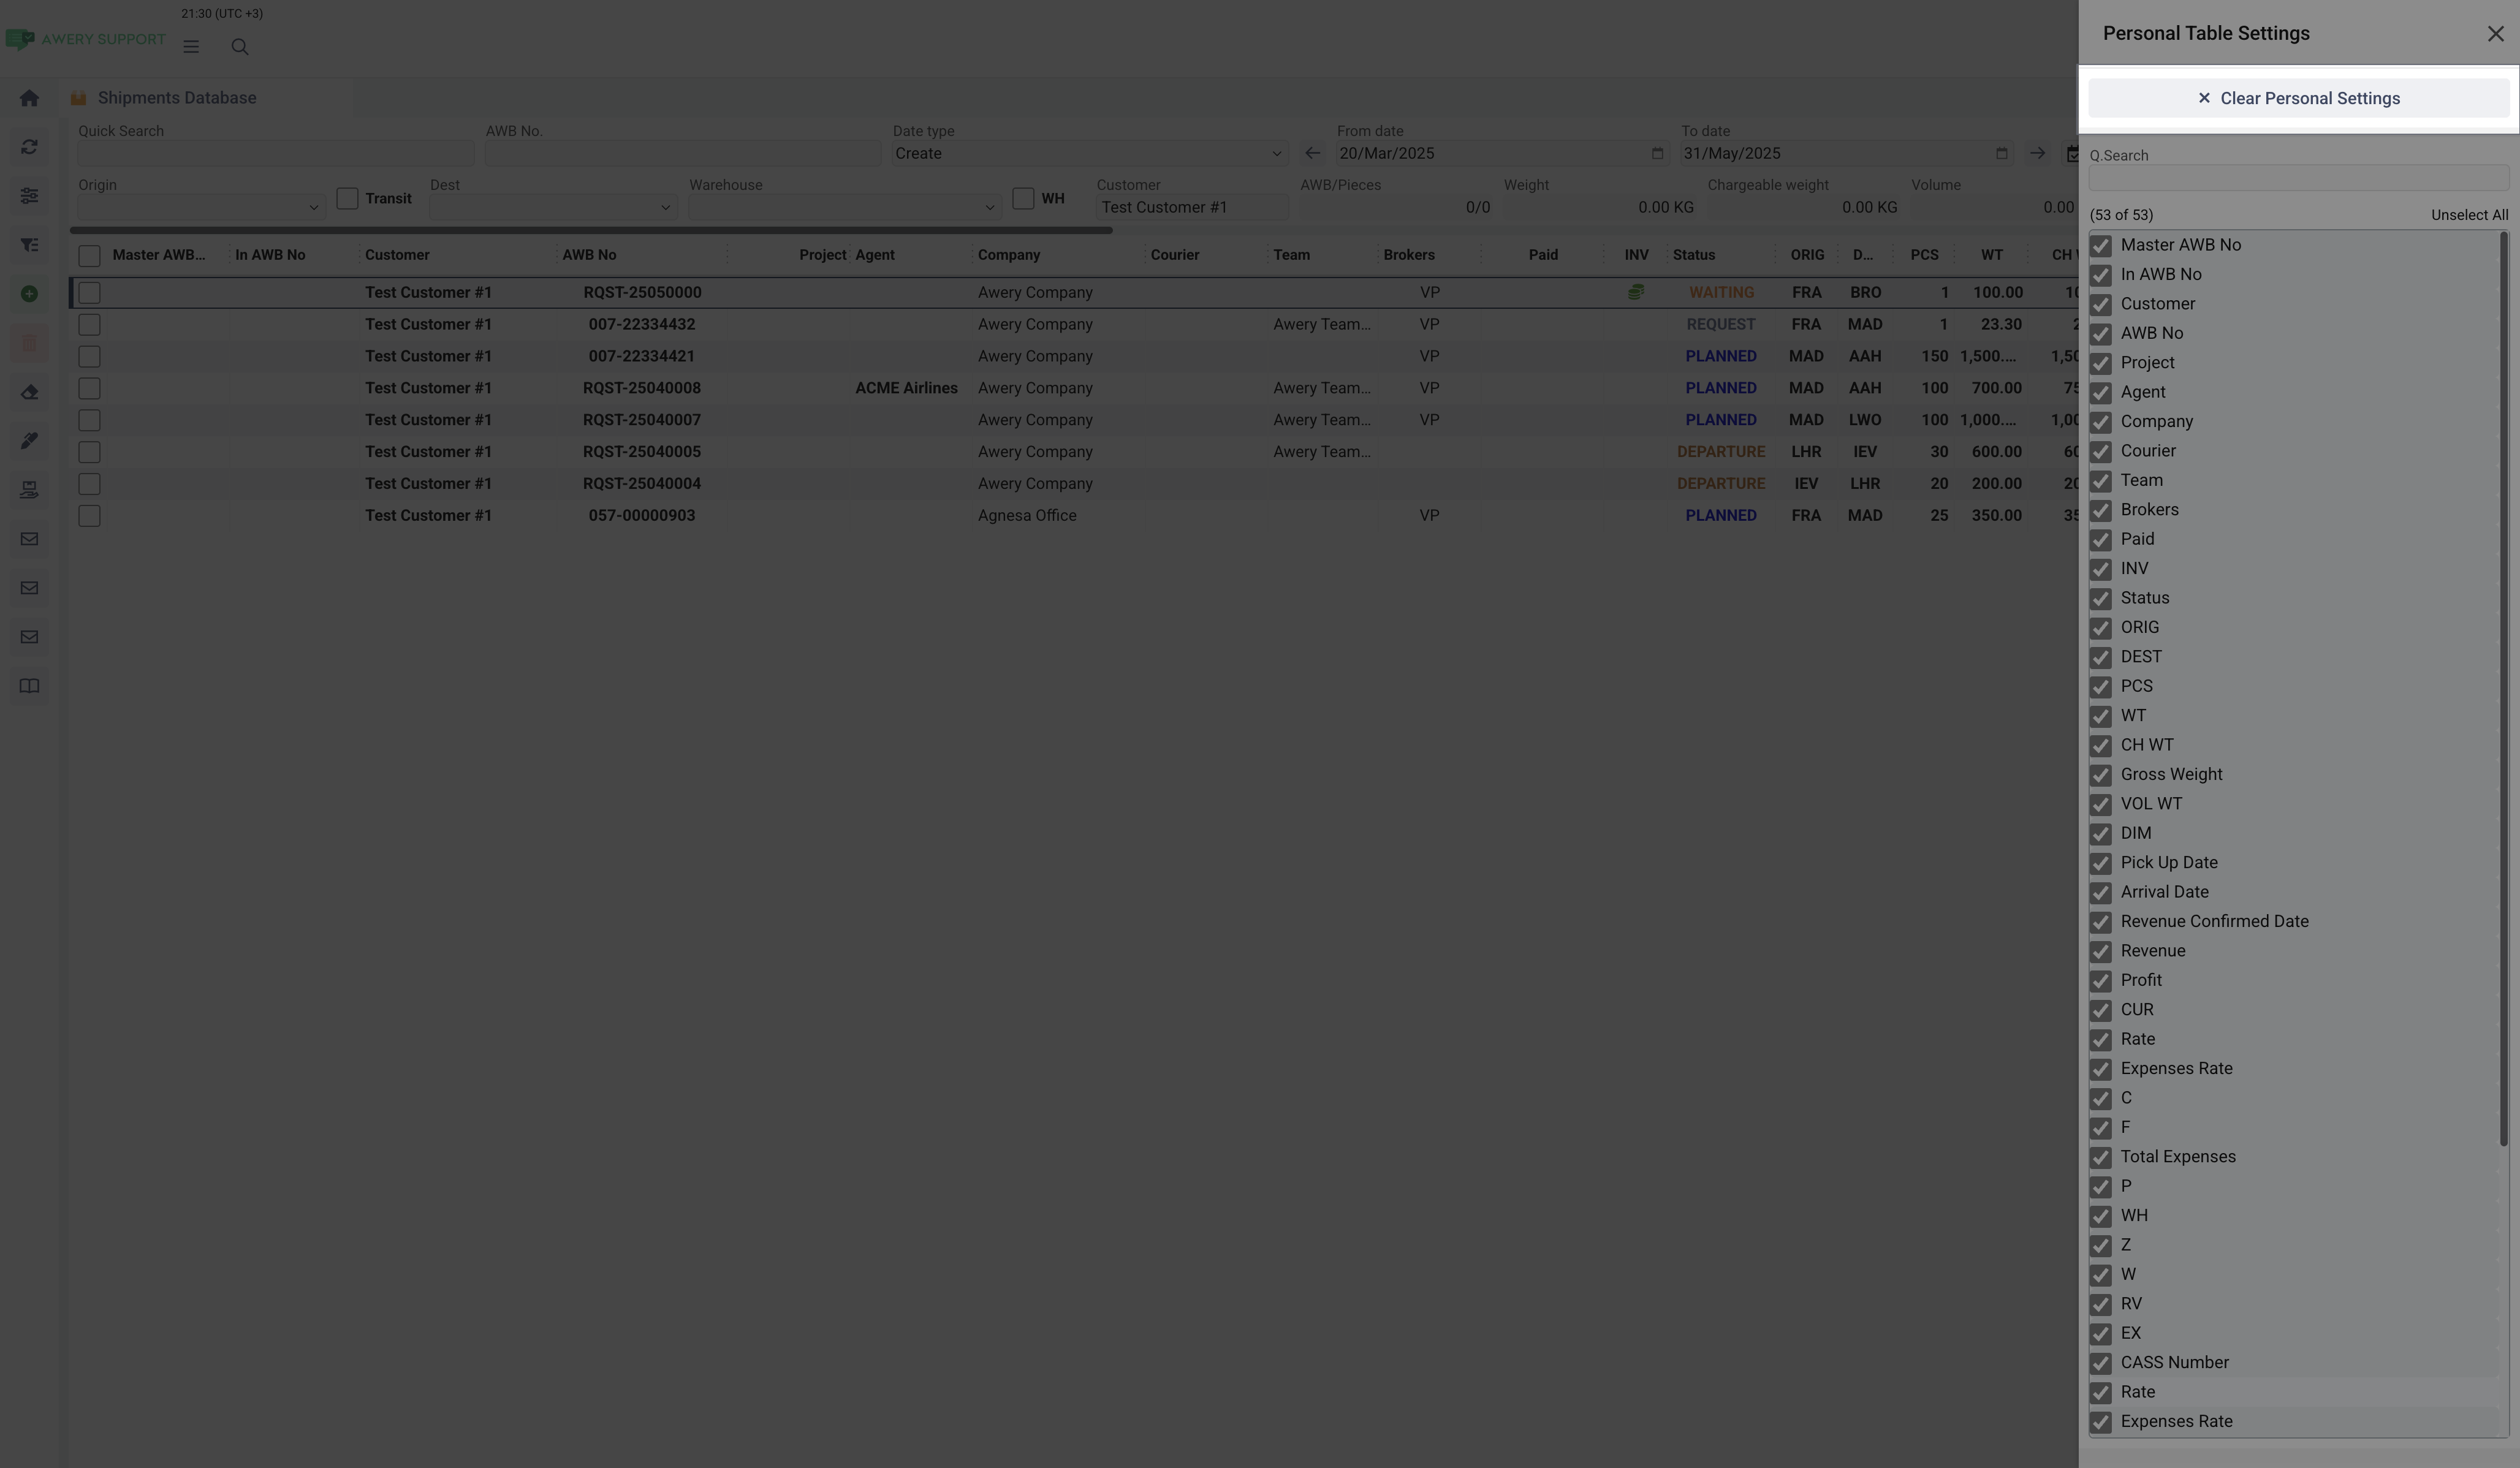Toggle the Revenue Confirmed Date checkbox
2520x1468 pixels.
pyautogui.click(x=2101, y=922)
